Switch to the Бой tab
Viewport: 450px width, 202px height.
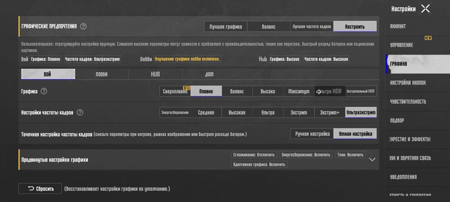tap(48, 74)
